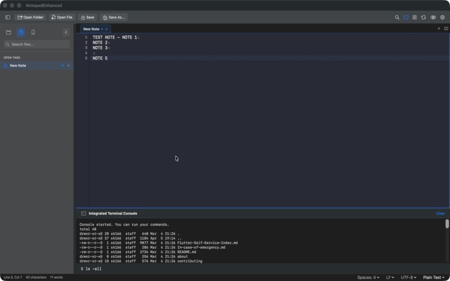Screen dimensions: 450x281
Task: Click the 11 words status entry
Action: (x=56, y=277)
